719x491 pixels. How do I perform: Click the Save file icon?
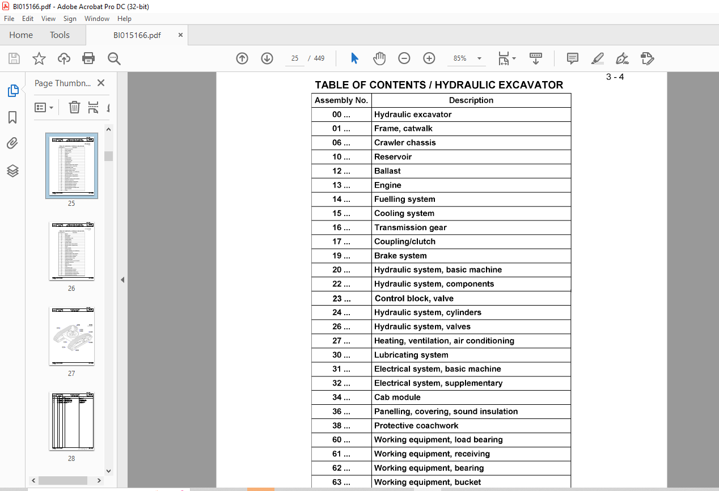tap(14, 58)
